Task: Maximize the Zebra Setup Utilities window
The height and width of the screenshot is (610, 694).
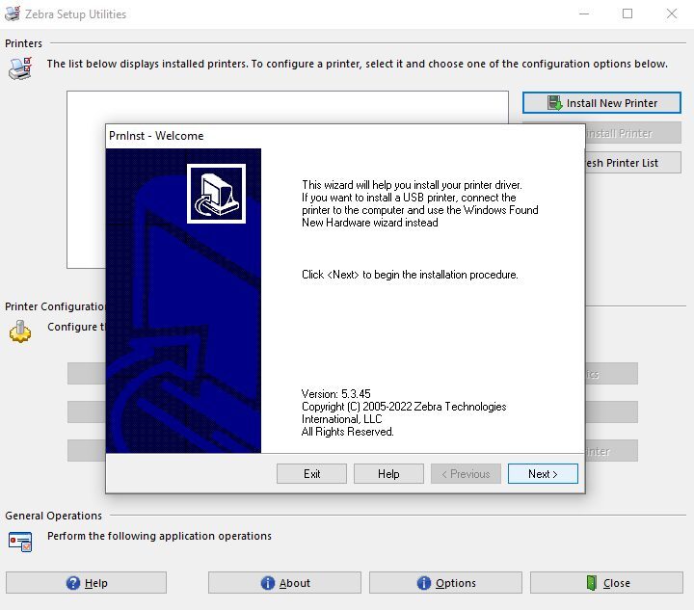Action: 627,13
